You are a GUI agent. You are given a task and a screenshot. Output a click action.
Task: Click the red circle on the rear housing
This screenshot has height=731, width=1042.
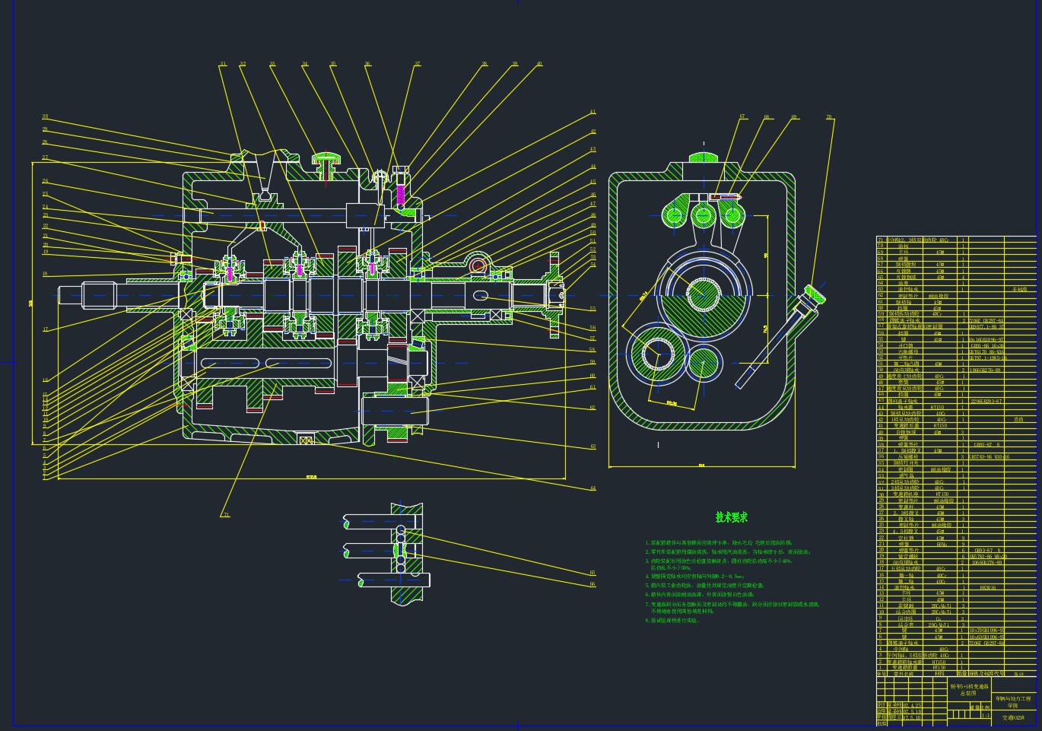coord(478,265)
